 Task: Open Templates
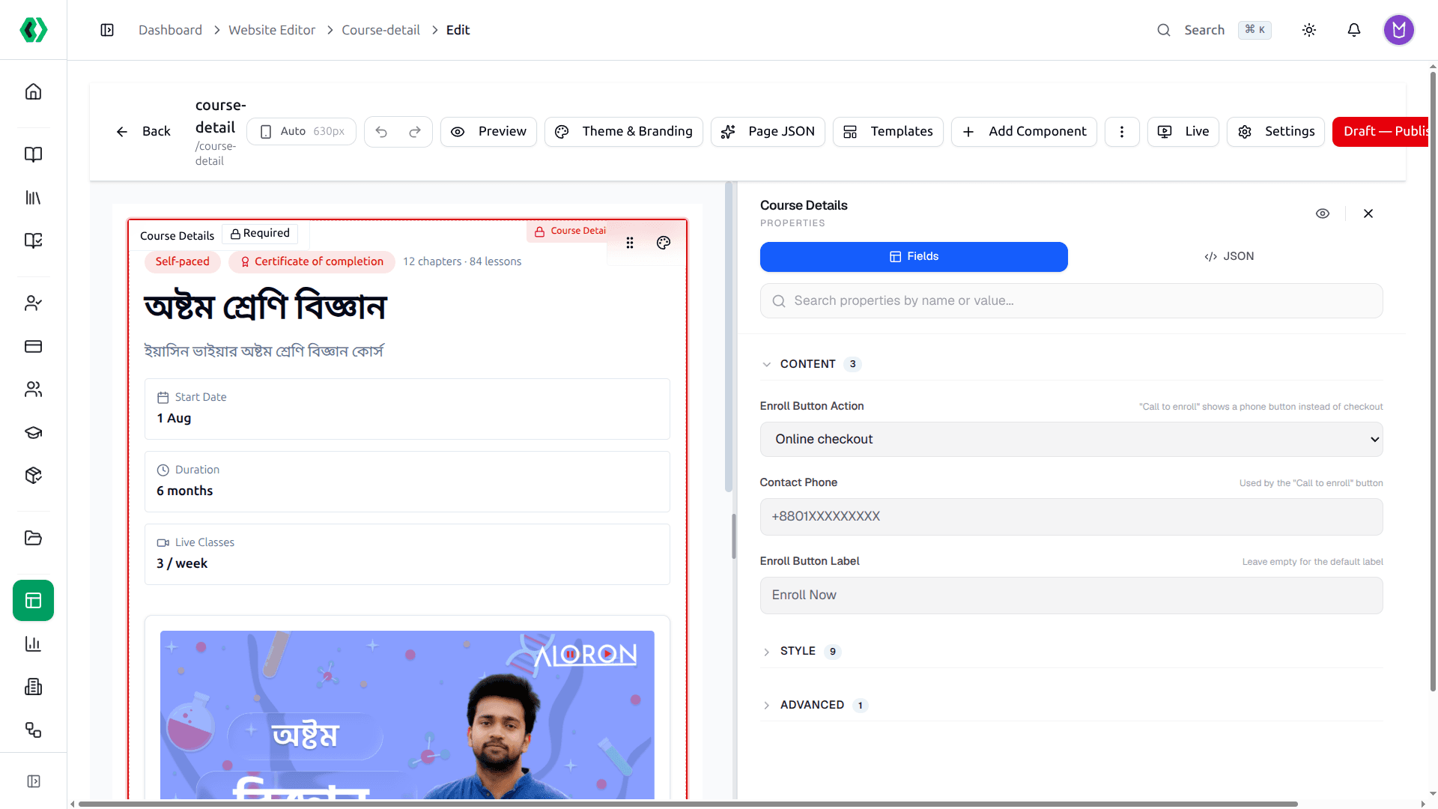tap(888, 132)
